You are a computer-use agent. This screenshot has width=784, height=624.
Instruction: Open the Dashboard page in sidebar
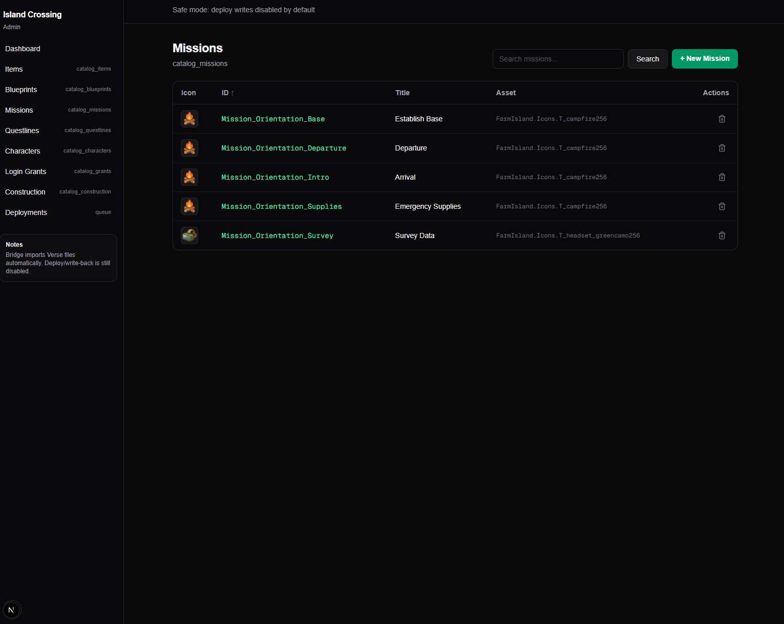23,49
